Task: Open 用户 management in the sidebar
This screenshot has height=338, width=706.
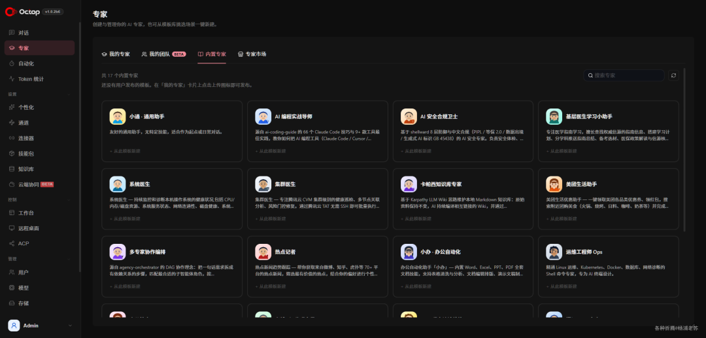Action: 39,272
